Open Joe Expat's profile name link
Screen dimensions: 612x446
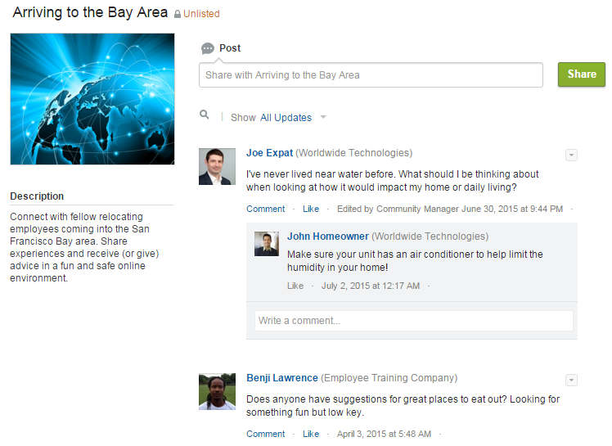[269, 153]
